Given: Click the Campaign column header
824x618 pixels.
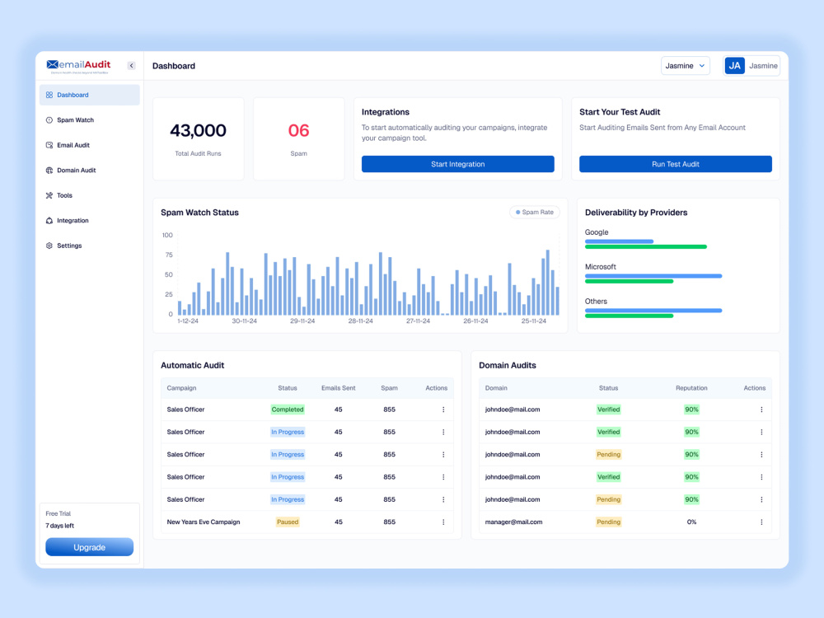Looking at the screenshot, I should pyautogui.click(x=181, y=388).
